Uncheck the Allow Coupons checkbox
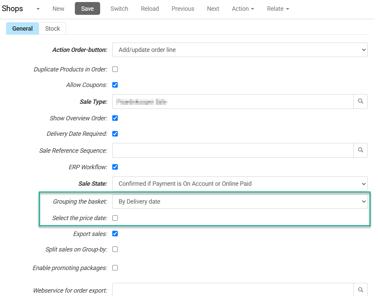Image resolution: width=378 pixels, height=296 pixels. (115, 85)
